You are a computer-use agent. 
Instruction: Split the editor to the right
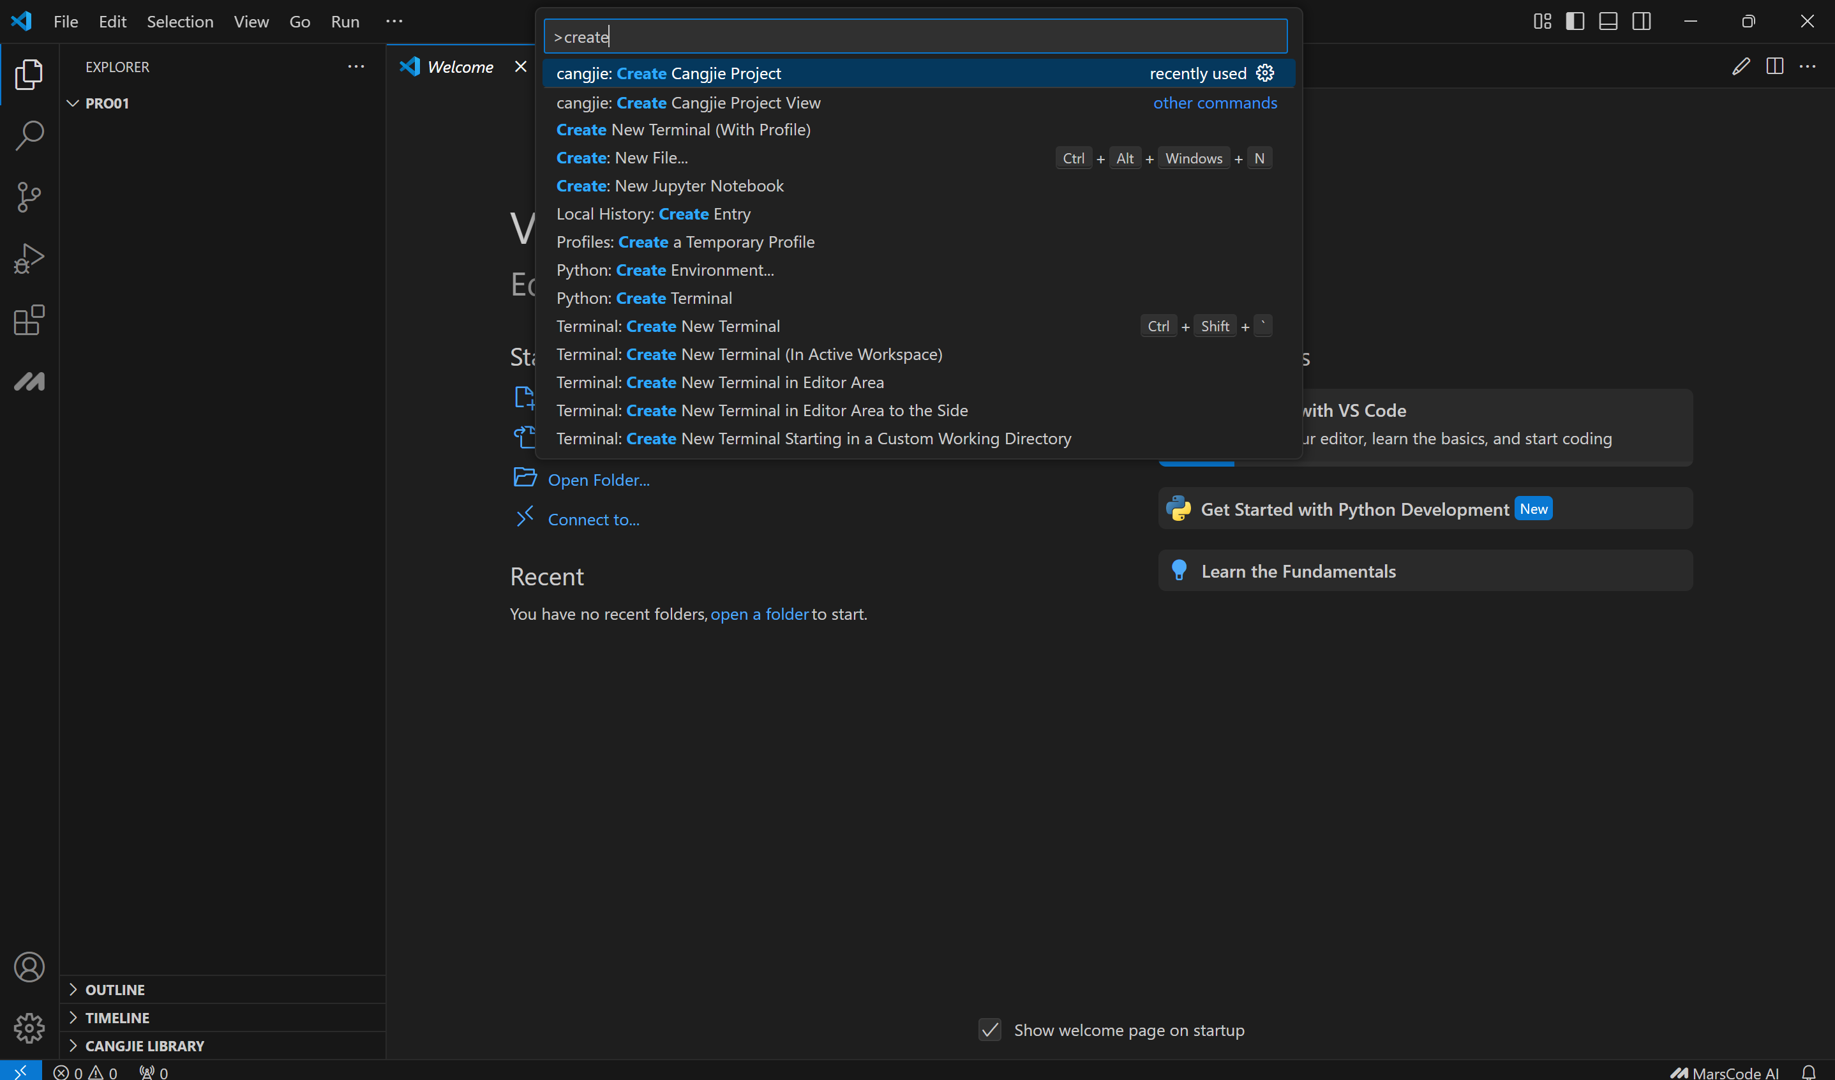1774,66
